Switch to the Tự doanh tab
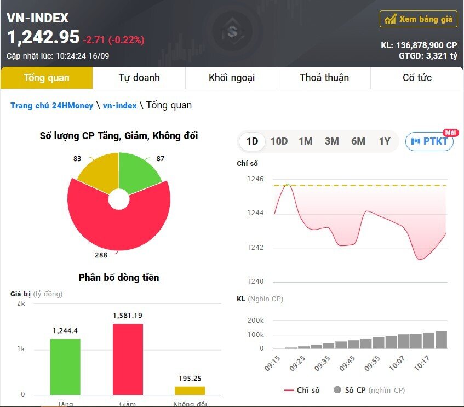 click(139, 78)
